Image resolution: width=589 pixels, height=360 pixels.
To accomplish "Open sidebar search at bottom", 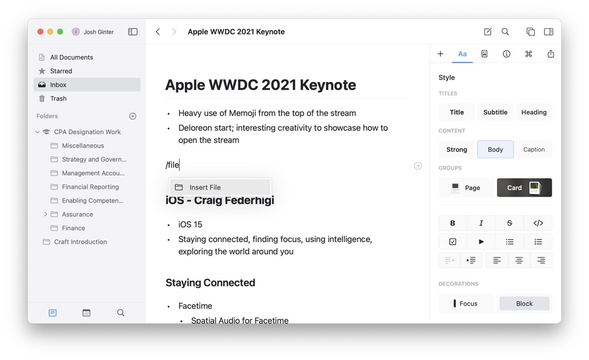I will pos(121,313).
